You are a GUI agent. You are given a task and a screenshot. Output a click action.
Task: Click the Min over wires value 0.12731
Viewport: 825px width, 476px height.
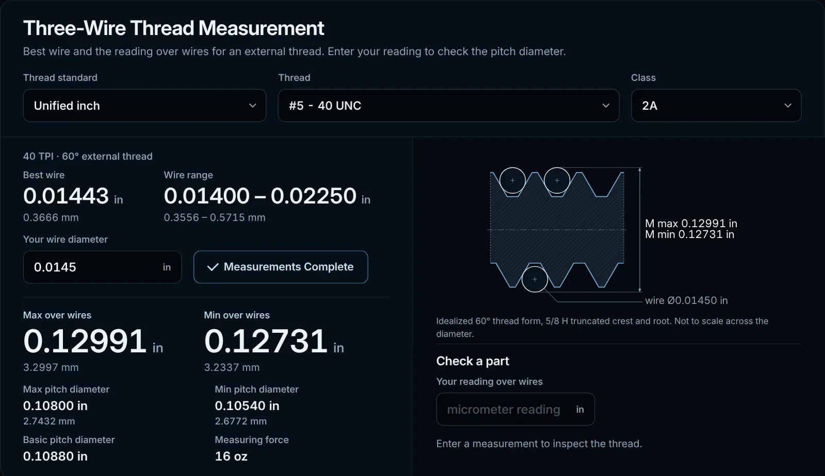266,341
